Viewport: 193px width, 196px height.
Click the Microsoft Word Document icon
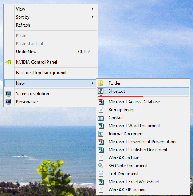tap(101, 126)
